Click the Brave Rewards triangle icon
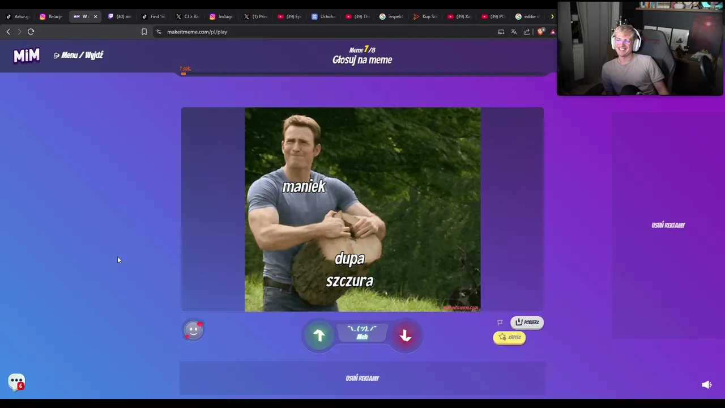Image resolution: width=725 pixels, height=408 pixels. point(553,32)
